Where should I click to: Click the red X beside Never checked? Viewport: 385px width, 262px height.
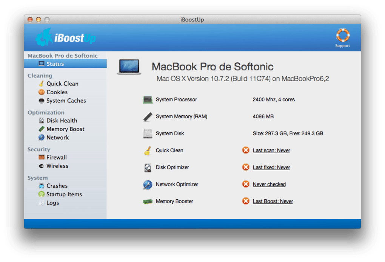(246, 184)
